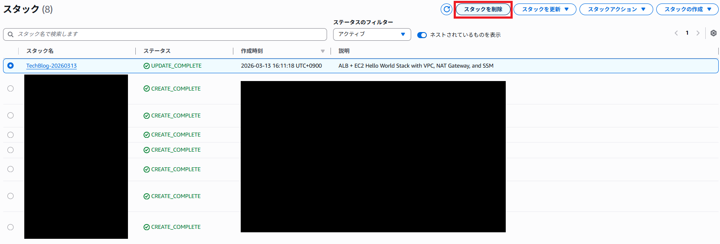The height and width of the screenshot is (244, 720).
Task: Open the アクティブ status filter dropdown
Action: pyautogui.click(x=372, y=34)
